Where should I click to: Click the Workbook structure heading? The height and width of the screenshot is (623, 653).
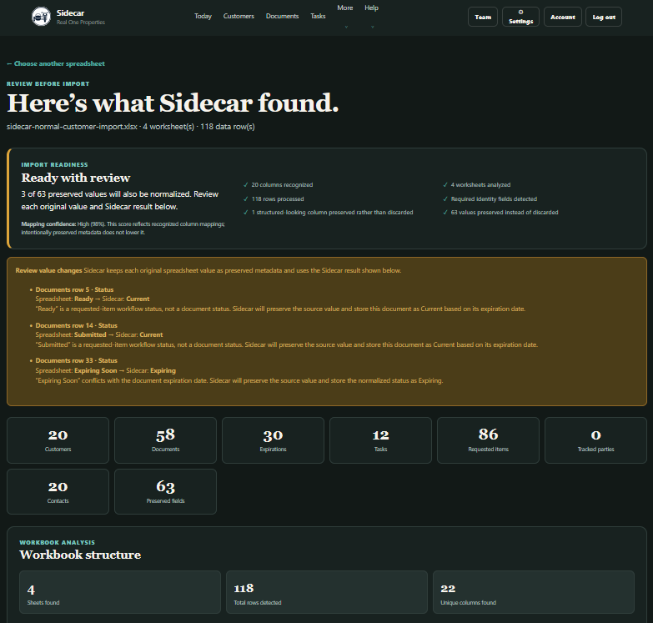coord(80,555)
